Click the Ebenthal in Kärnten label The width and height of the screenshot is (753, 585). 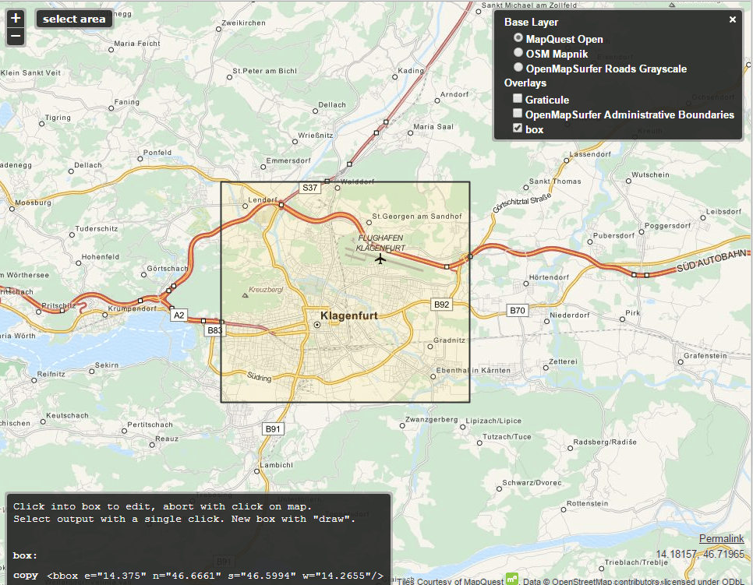point(473,371)
